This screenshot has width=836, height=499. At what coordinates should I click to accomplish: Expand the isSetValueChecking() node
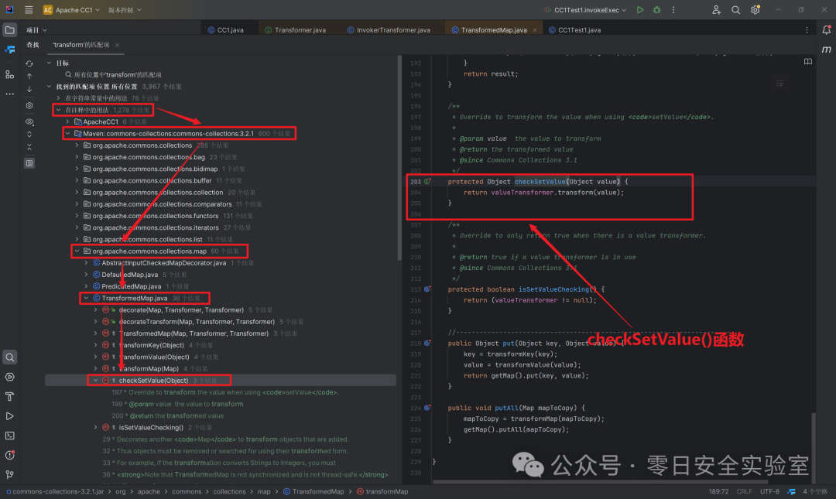(95, 427)
